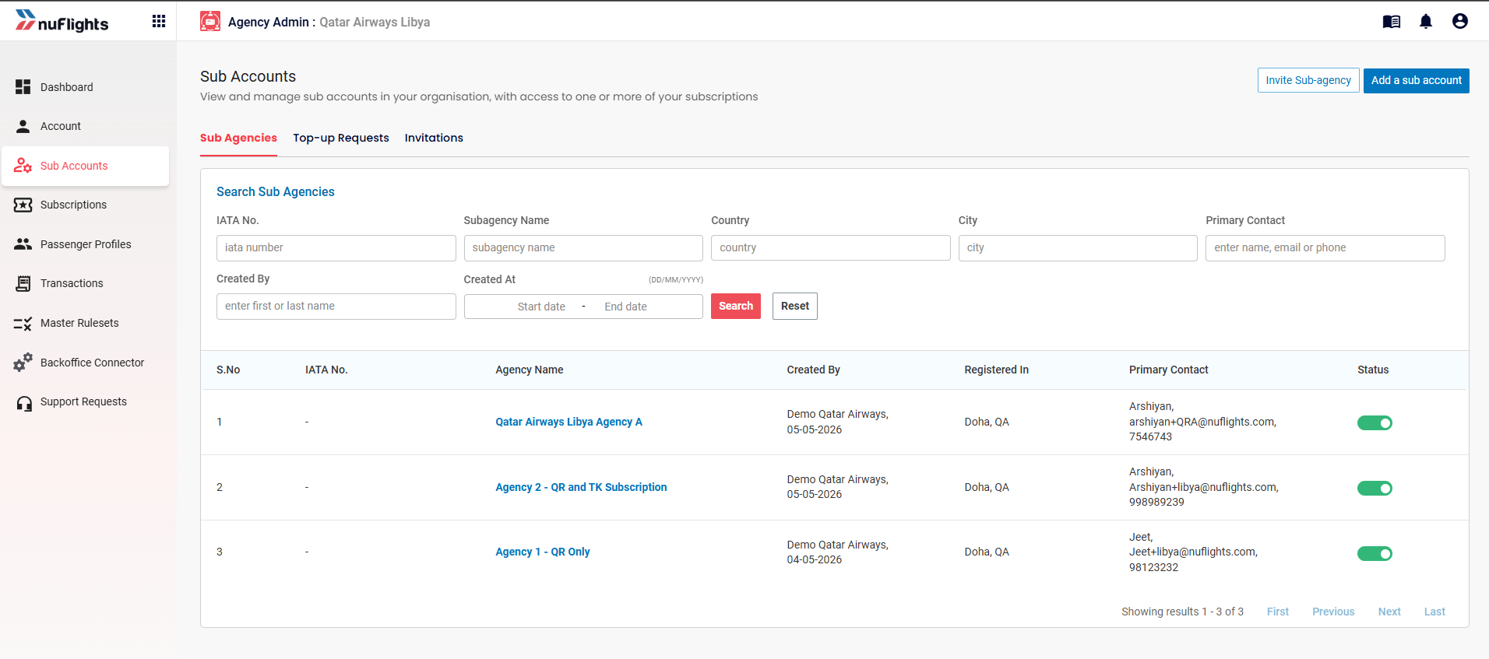Click the Backoffice Connector gears icon
Screen dimensions: 1489x659
(x=23, y=363)
